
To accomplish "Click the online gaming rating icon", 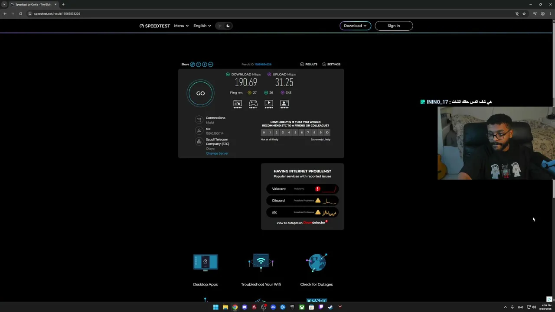I will click(253, 103).
